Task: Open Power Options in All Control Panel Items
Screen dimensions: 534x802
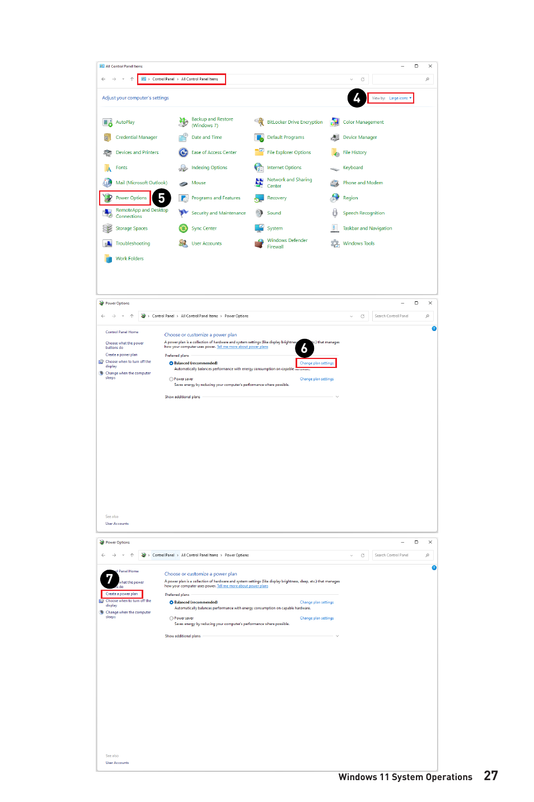Action: click(x=125, y=198)
